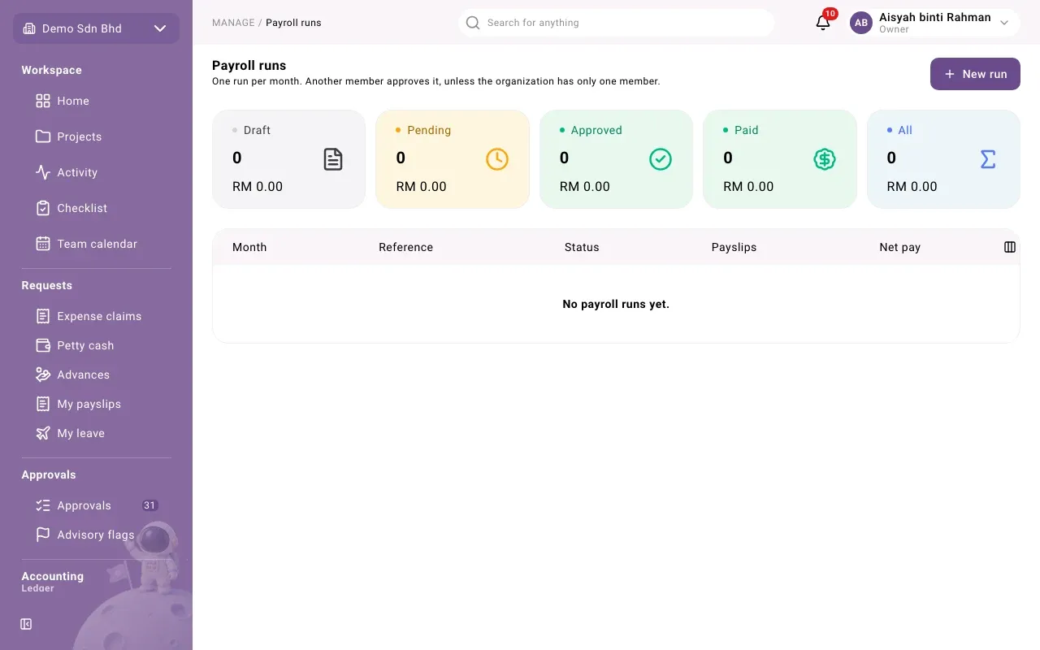Click the Approved card checkmark icon
1040x650 pixels.
coord(661,159)
